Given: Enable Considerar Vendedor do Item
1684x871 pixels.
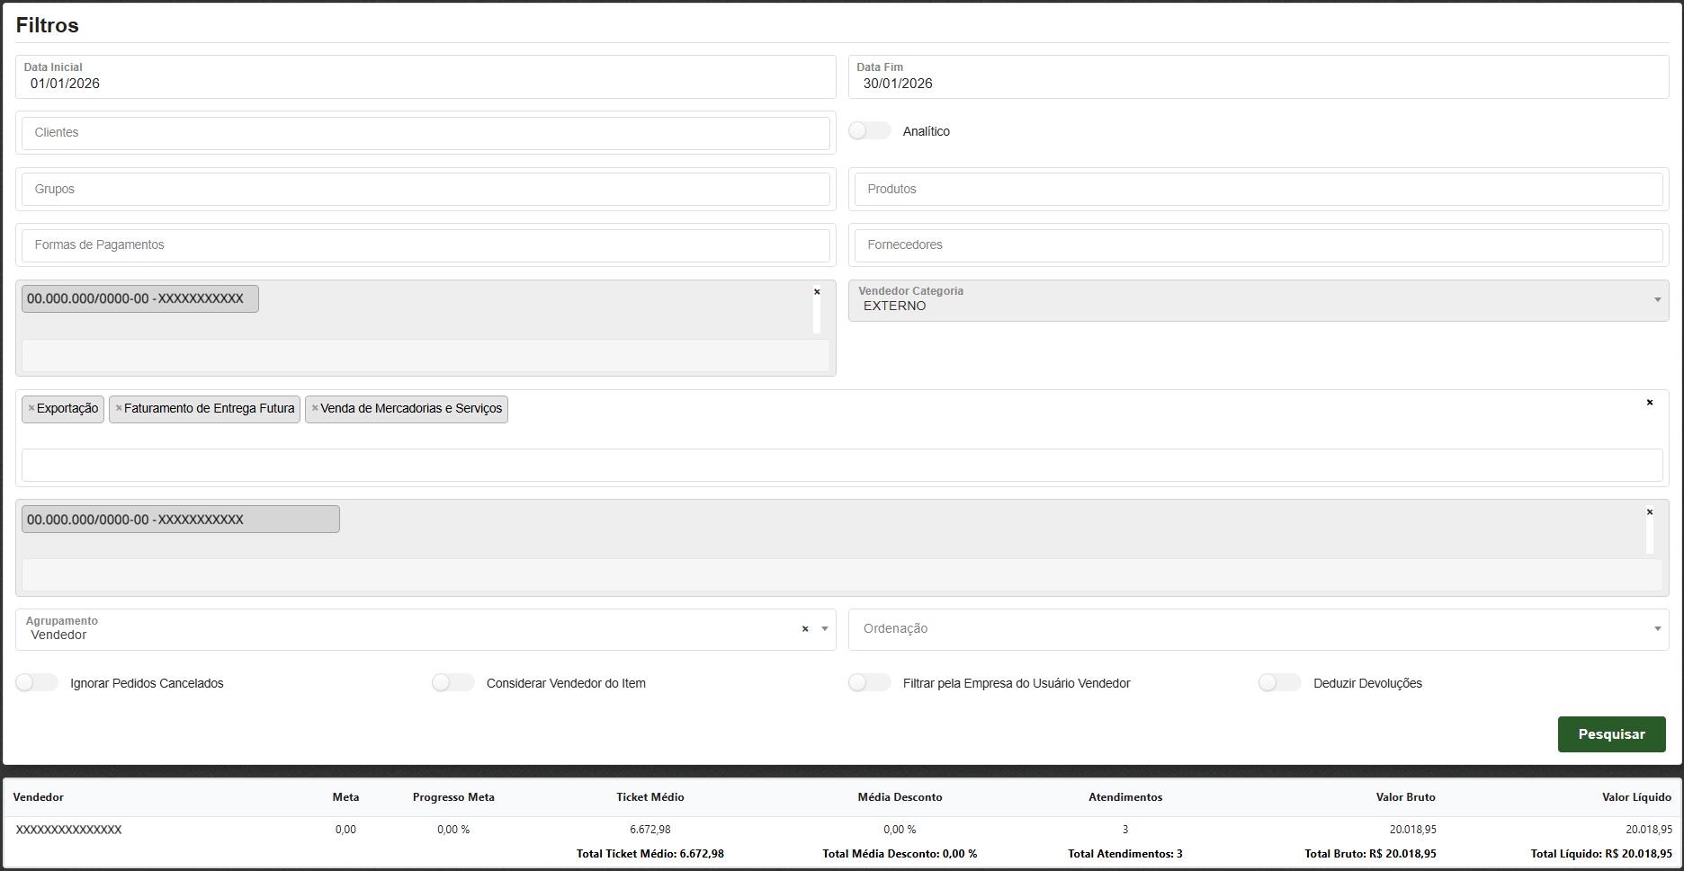Looking at the screenshot, I should tap(452, 683).
